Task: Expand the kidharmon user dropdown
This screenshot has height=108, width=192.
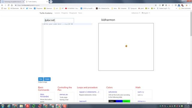Action: [136, 13]
